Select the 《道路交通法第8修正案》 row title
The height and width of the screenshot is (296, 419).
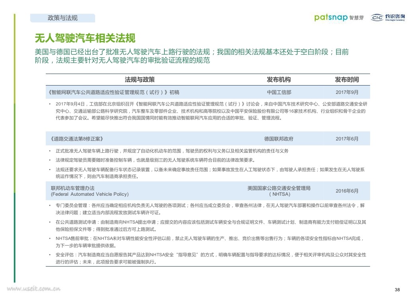pos(77,138)
